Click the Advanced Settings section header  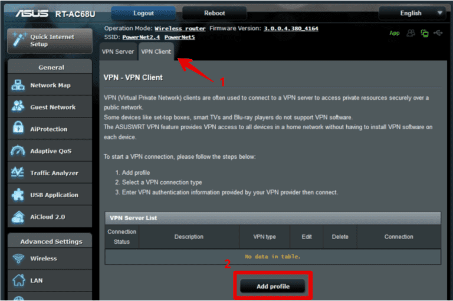[50, 241]
